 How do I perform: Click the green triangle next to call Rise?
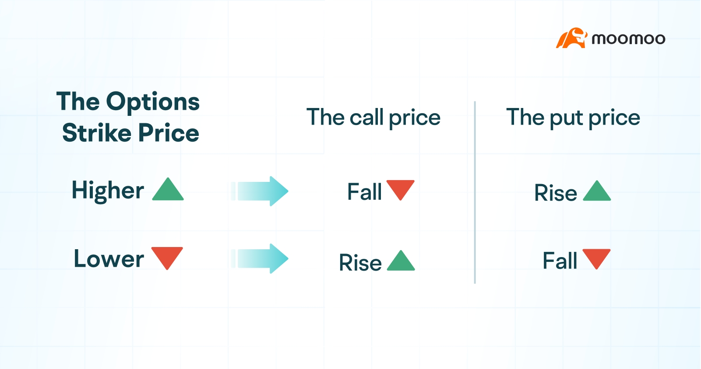(x=401, y=261)
